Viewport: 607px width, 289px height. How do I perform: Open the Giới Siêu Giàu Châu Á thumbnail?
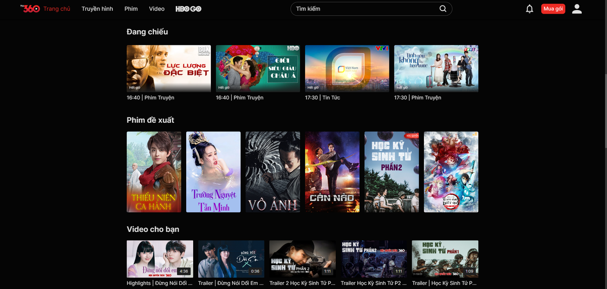coord(258,69)
